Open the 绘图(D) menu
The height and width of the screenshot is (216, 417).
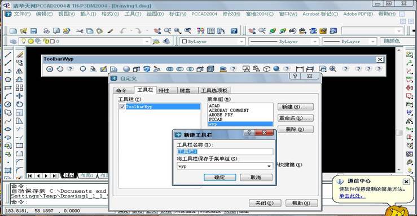coord(155,14)
